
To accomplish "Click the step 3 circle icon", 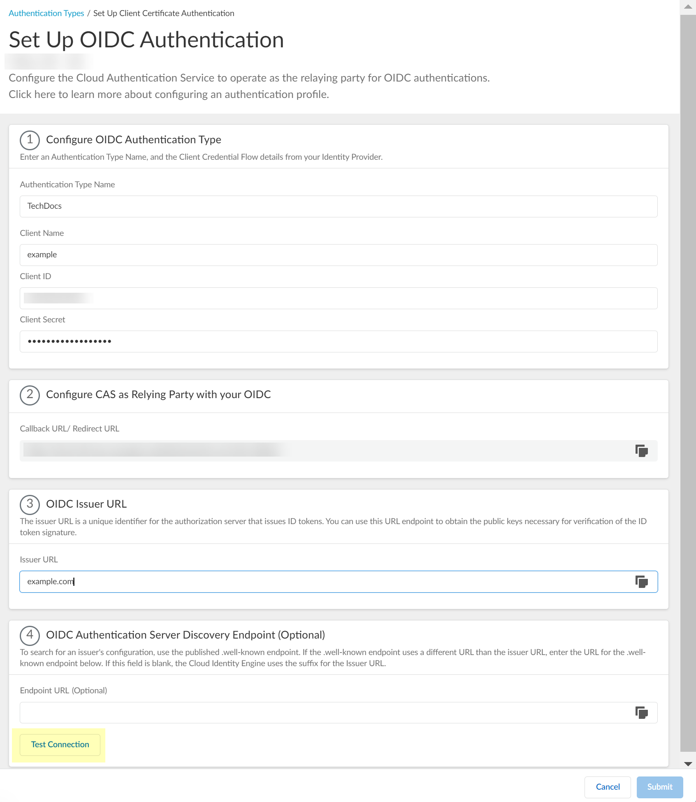I will [x=30, y=504].
